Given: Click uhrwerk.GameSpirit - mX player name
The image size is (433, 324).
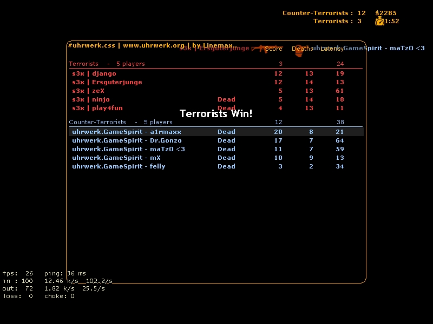Looking at the screenshot, I should (x=116, y=158).
